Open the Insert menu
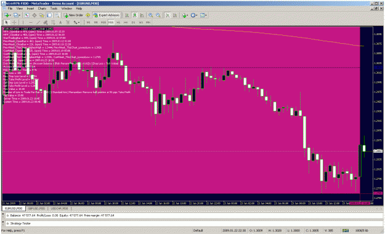 click(30, 9)
